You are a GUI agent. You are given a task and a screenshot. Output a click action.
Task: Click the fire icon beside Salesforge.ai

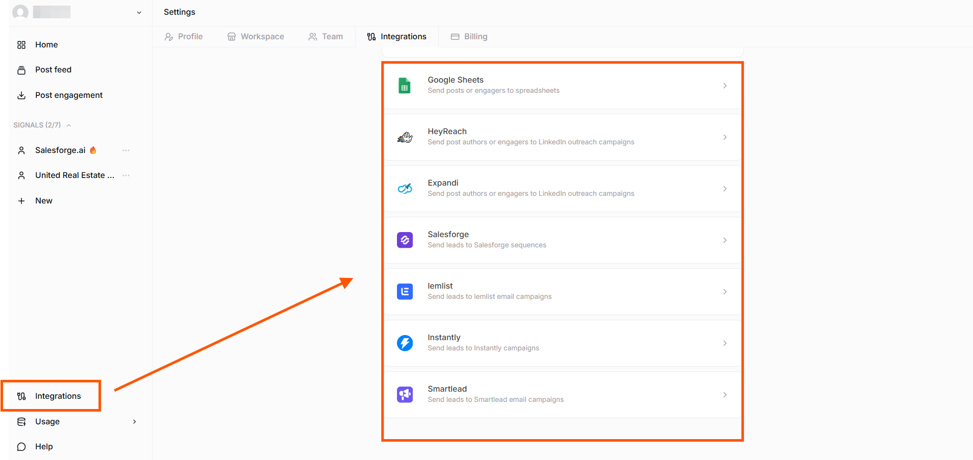pos(93,150)
